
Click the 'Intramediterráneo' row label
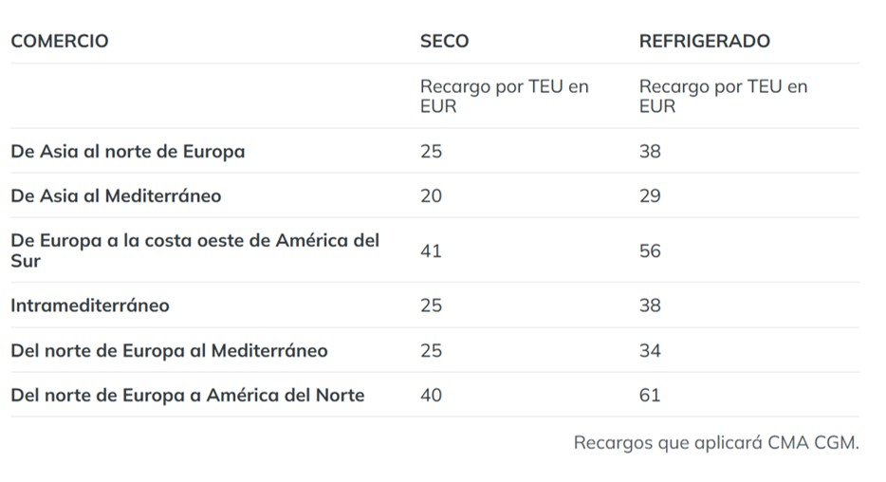pyautogui.click(x=90, y=306)
